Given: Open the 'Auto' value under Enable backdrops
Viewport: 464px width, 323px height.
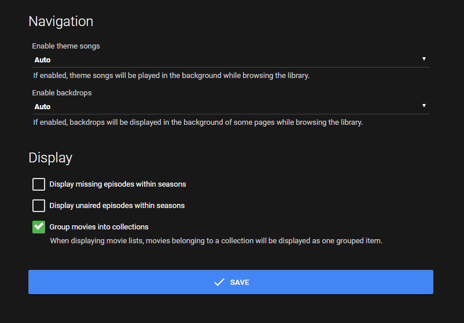Looking at the screenshot, I should coord(43,107).
